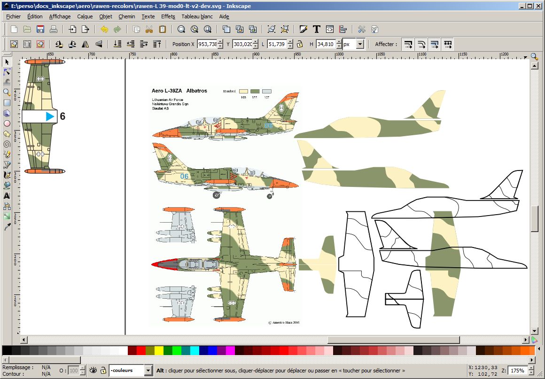Open the Effets menu

[168, 16]
